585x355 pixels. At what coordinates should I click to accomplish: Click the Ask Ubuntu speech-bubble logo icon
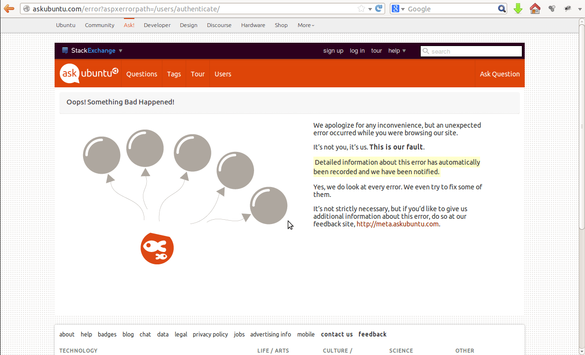click(x=69, y=73)
